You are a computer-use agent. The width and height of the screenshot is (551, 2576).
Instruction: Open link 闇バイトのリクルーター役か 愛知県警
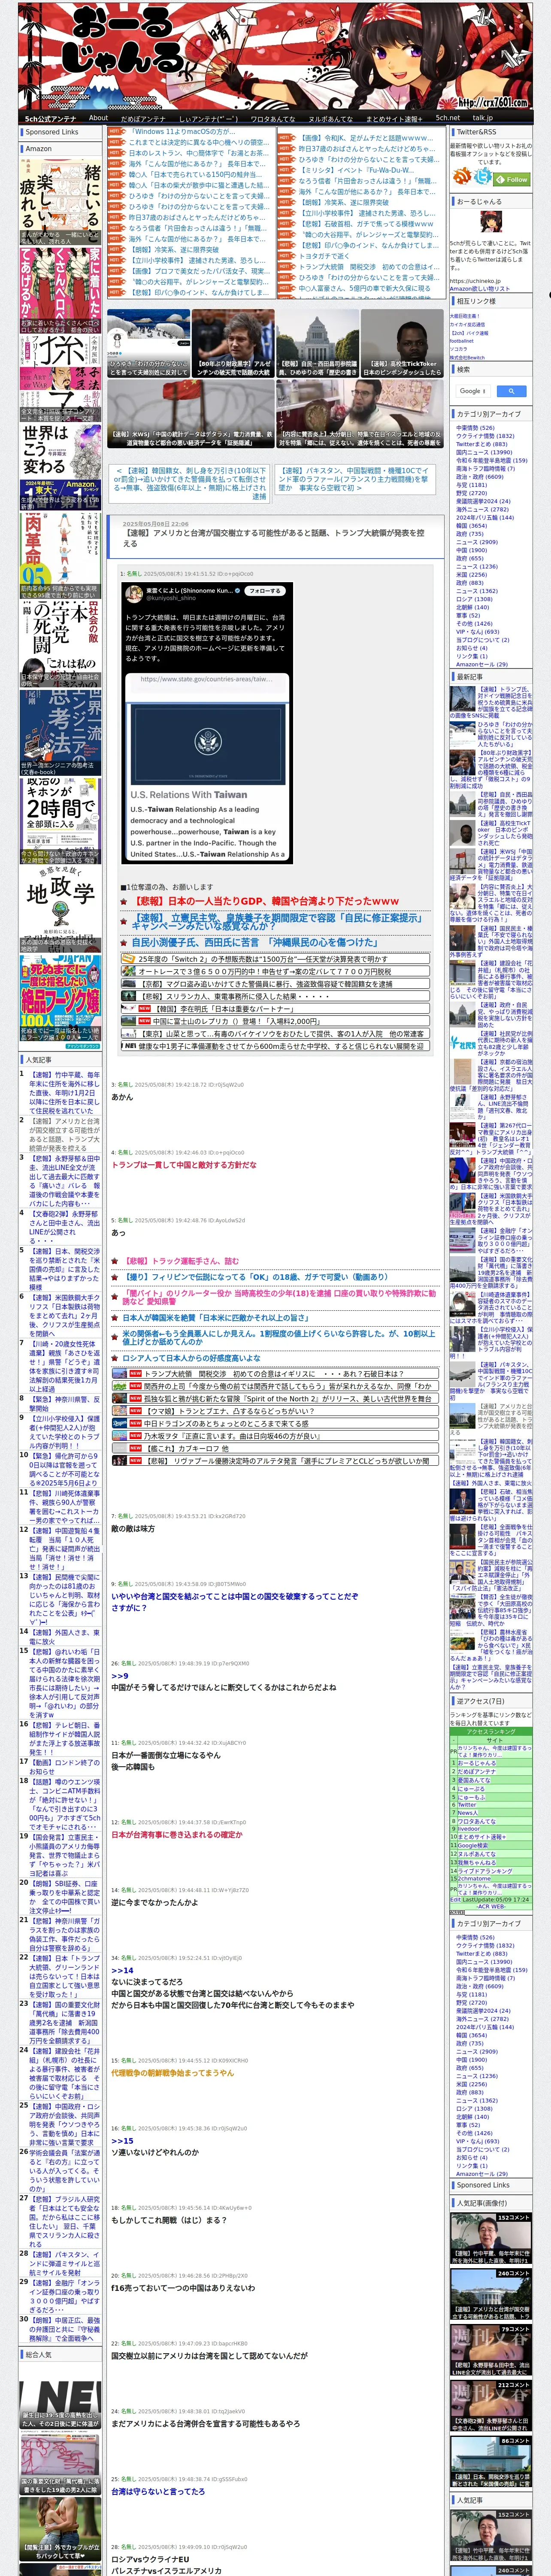(279, 1297)
